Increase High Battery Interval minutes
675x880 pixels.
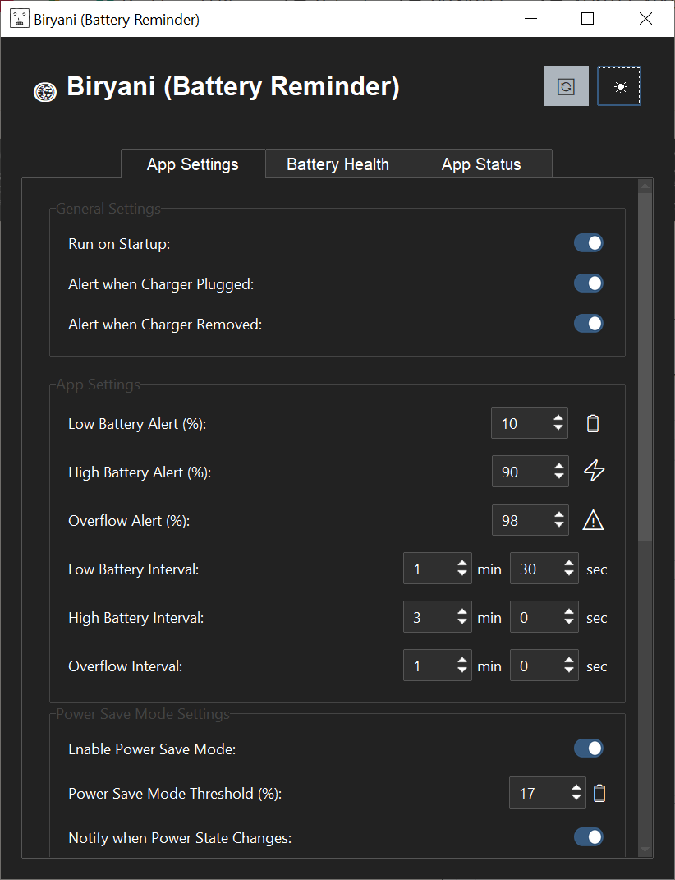pyautogui.click(x=461, y=612)
